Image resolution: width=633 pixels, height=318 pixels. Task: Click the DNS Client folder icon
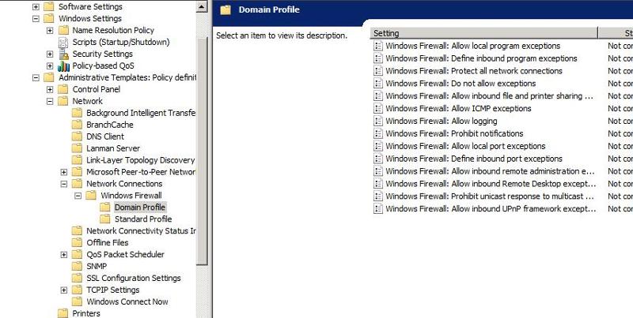[x=77, y=137]
